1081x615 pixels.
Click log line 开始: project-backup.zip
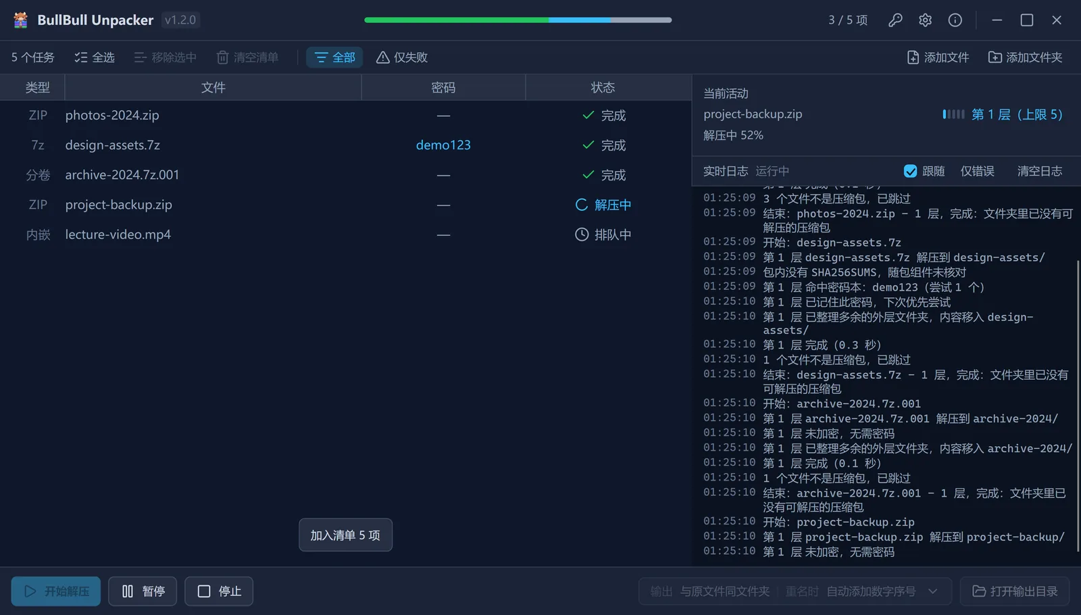pos(838,522)
